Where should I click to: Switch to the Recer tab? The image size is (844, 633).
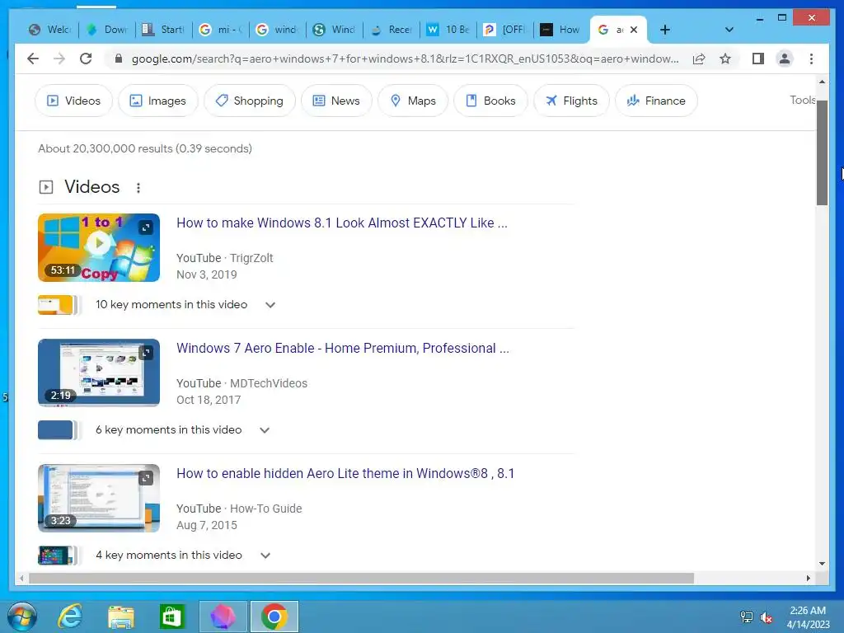[x=392, y=30]
